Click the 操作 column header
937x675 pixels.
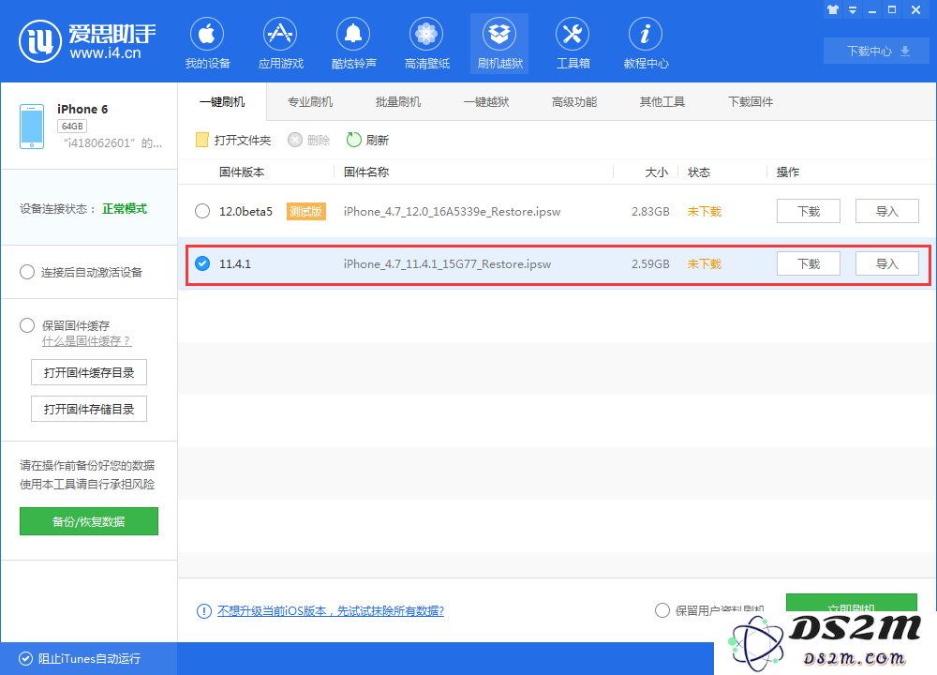(788, 172)
